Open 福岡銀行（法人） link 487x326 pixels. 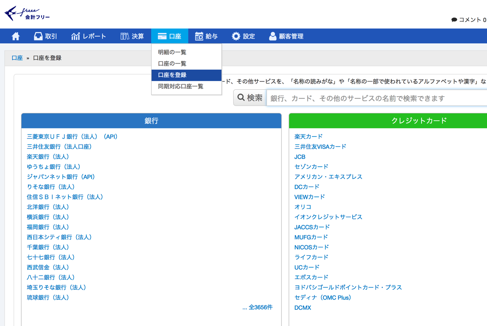tap(48, 227)
